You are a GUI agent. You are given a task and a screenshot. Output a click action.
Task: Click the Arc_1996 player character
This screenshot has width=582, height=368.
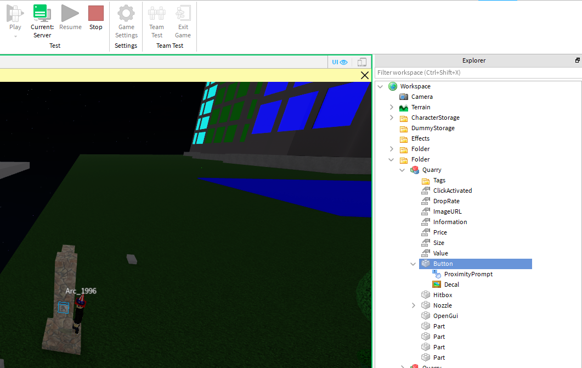(78, 314)
